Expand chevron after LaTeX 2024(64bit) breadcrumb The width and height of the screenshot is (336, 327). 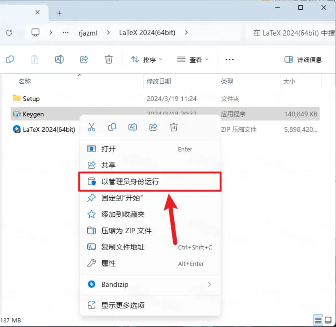pyautogui.click(x=186, y=33)
